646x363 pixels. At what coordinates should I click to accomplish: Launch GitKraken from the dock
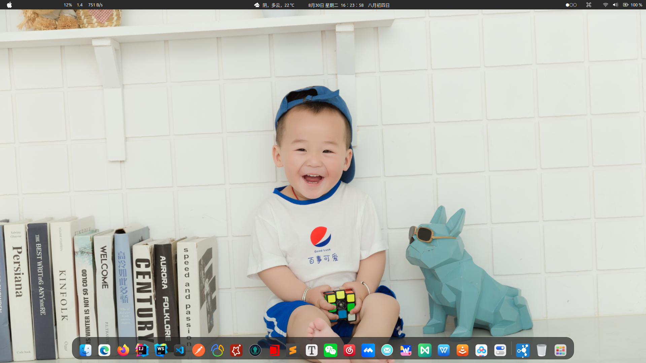click(255, 350)
